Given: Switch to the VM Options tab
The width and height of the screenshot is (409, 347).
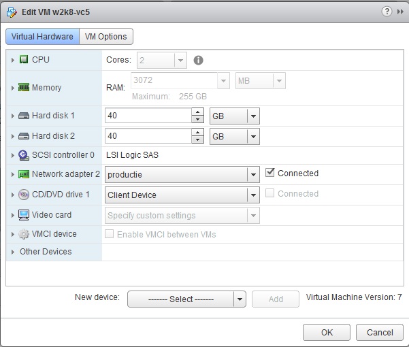Looking at the screenshot, I should 106,37.
